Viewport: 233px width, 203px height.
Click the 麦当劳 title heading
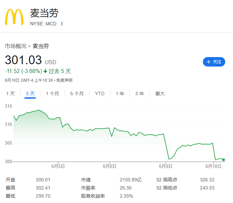(x=44, y=13)
